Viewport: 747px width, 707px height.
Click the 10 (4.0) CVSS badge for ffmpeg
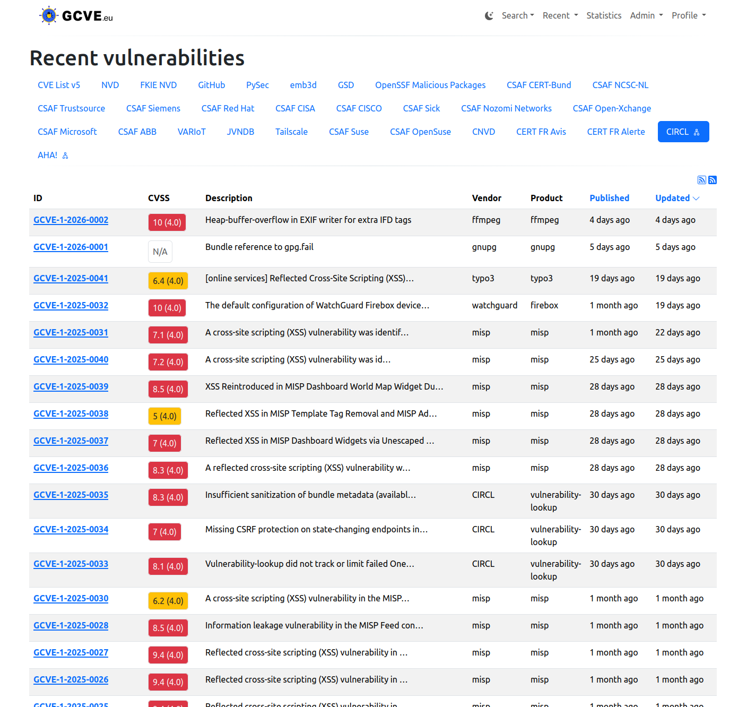[x=167, y=222]
